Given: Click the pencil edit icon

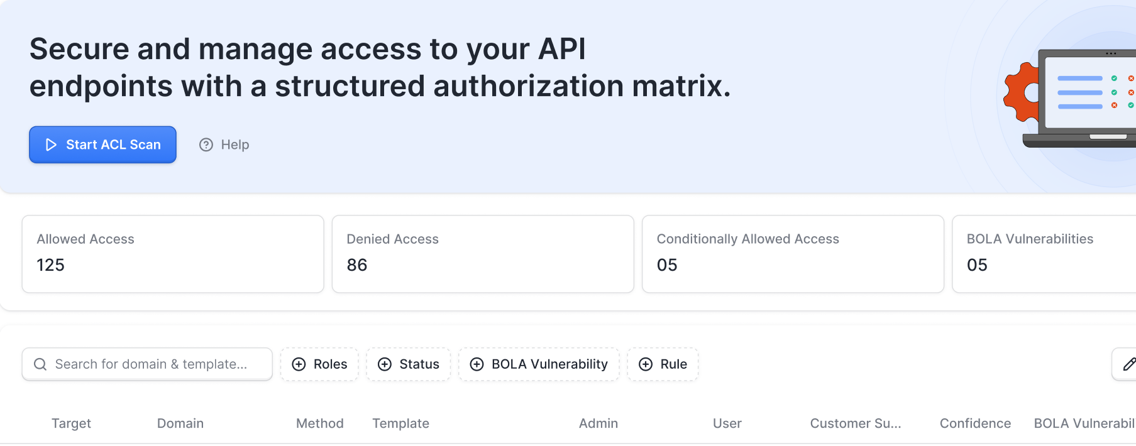Looking at the screenshot, I should click(1128, 364).
